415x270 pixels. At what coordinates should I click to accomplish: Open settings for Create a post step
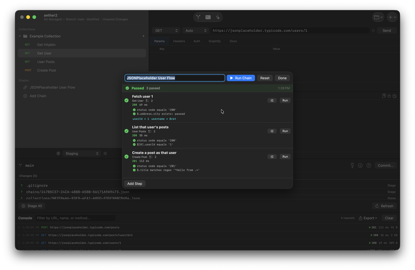272,157
